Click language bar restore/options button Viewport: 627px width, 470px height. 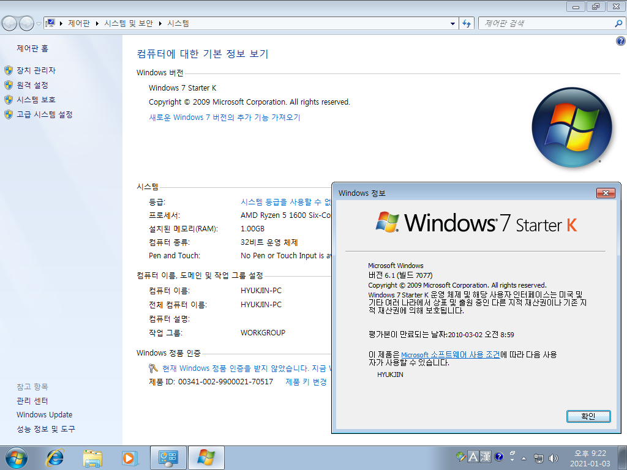tap(512, 453)
